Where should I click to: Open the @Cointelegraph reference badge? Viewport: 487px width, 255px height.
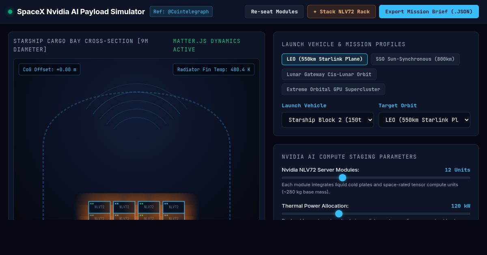(181, 12)
